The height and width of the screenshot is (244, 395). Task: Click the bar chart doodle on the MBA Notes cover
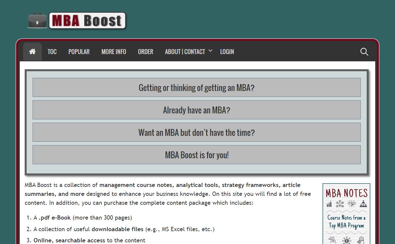pos(329,203)
